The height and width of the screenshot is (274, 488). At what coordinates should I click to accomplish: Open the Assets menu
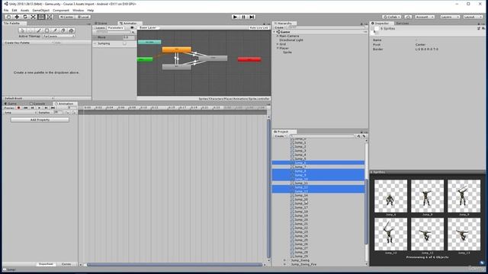24,10
